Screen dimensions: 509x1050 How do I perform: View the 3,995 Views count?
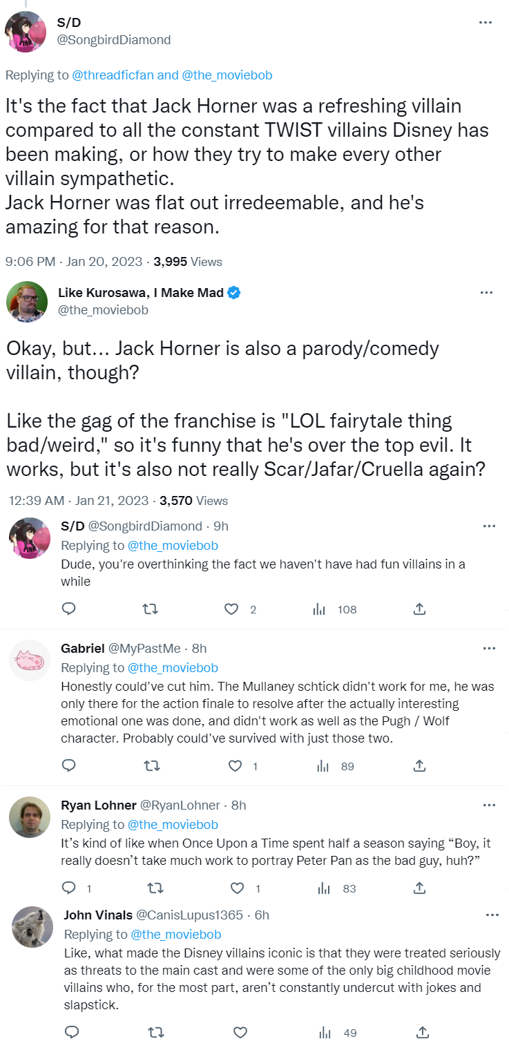tap(188, 261)
